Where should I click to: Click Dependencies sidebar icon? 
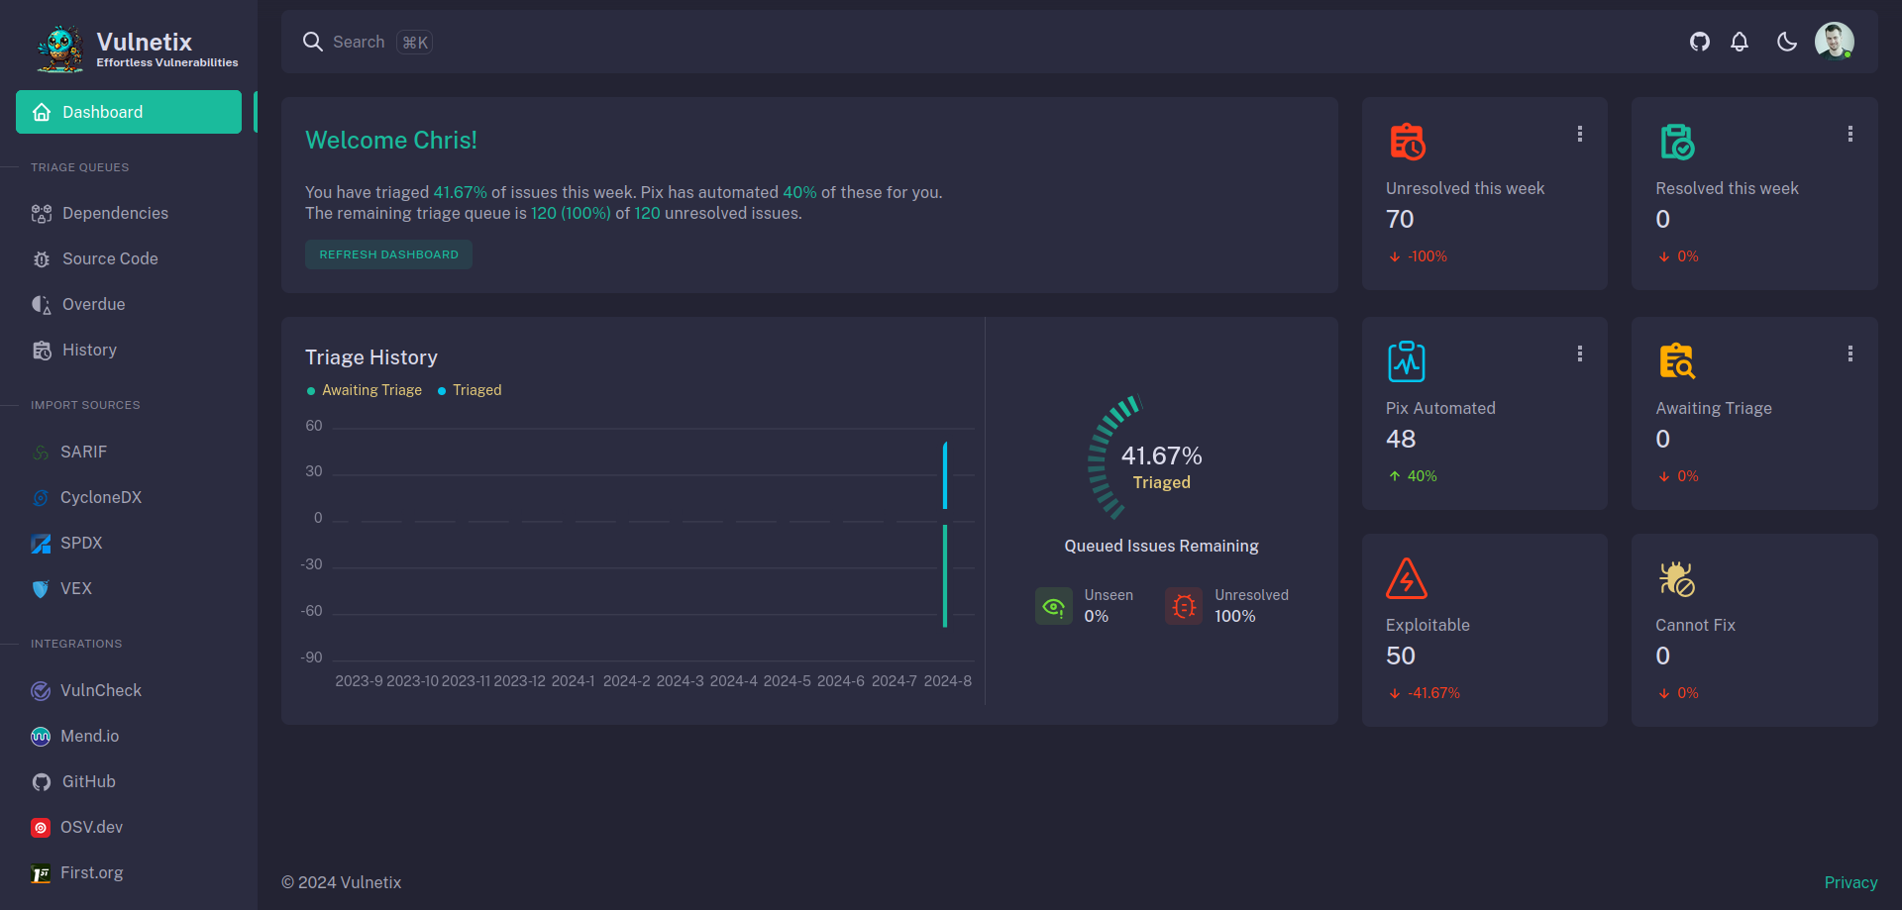(x=42, y=214)
